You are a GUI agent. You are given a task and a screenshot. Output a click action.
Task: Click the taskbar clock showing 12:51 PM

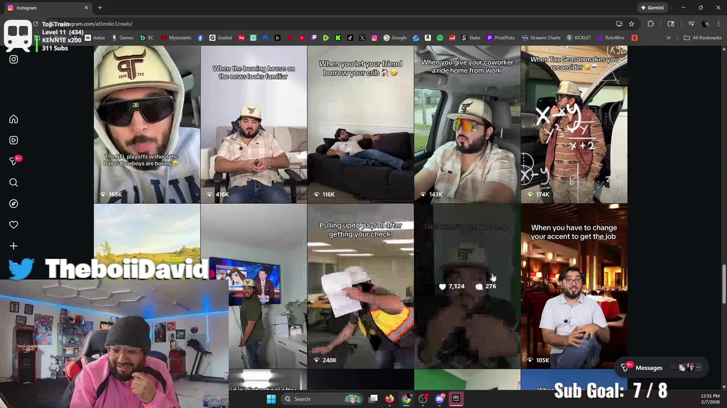(x=710, y=398)
